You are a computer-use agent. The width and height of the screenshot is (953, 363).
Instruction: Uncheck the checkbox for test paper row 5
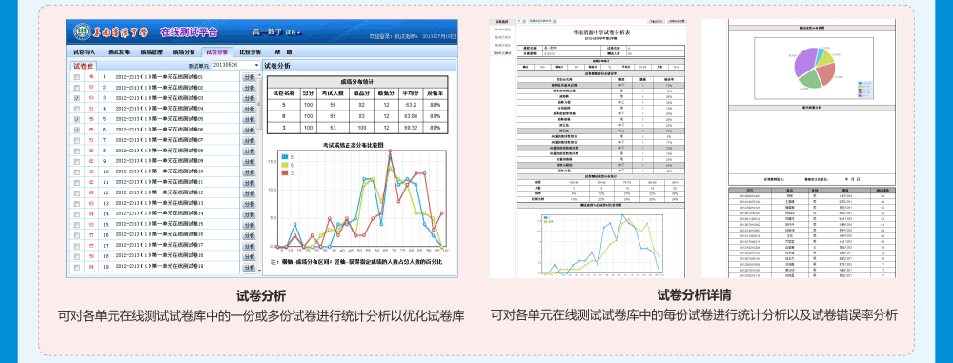pyautogui.click(x=76, y=120)
